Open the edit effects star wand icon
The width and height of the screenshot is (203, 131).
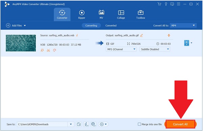42,50
